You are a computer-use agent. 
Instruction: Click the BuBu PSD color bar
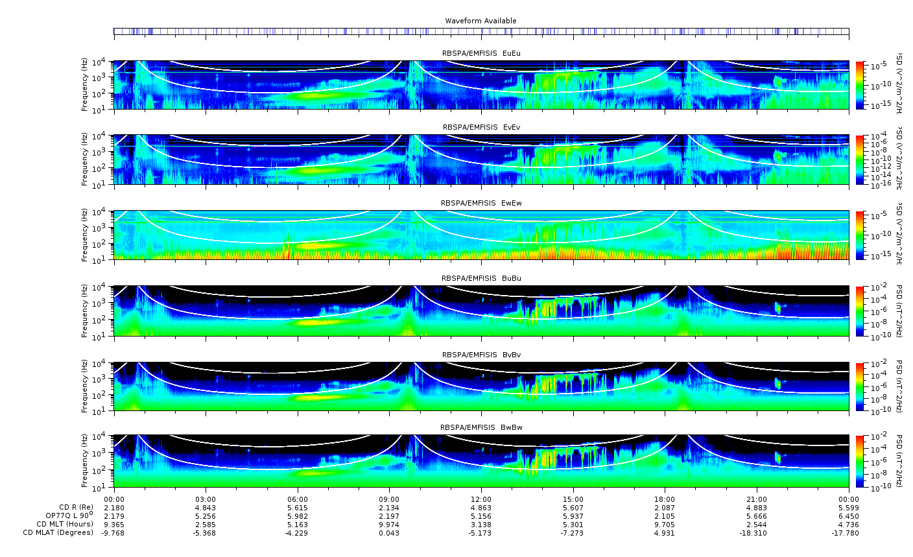(860, 311)
